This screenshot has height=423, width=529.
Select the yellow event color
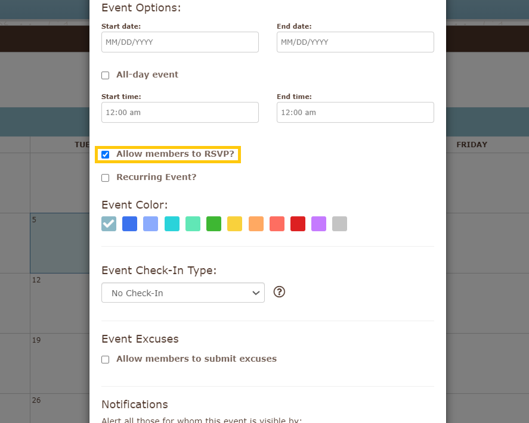point(234,223)
